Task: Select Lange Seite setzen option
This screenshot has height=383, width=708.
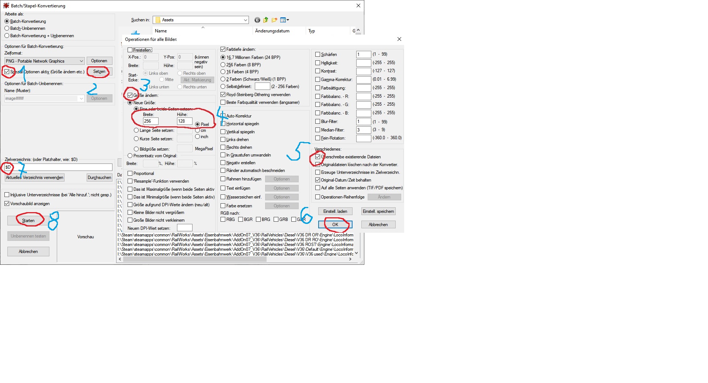Action: [136, 130]
